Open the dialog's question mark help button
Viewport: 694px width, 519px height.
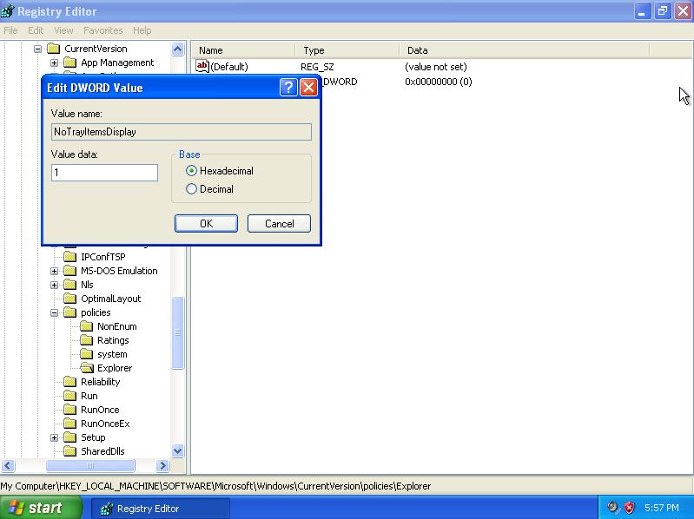[x=288, y=88]
